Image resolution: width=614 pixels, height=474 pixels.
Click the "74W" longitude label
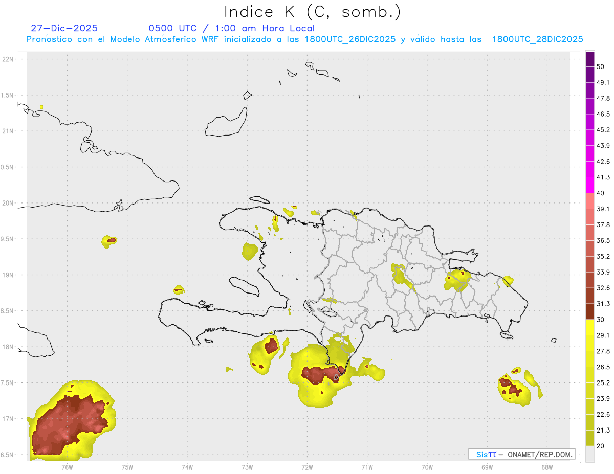(187, 467)
